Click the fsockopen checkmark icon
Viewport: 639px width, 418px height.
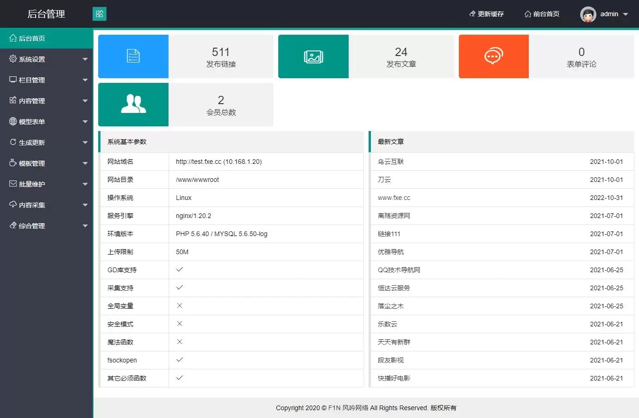pos(180,360)
